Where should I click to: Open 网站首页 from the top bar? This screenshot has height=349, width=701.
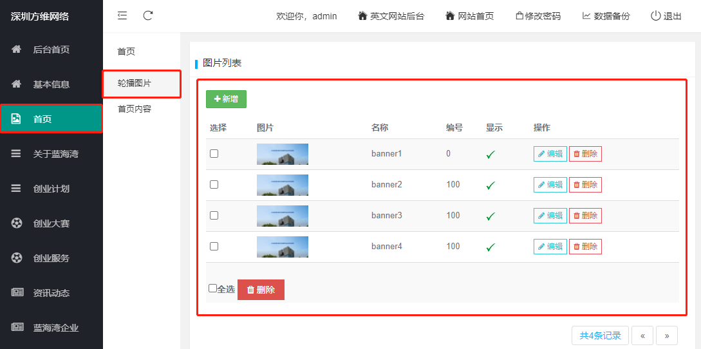pos(469,16)
